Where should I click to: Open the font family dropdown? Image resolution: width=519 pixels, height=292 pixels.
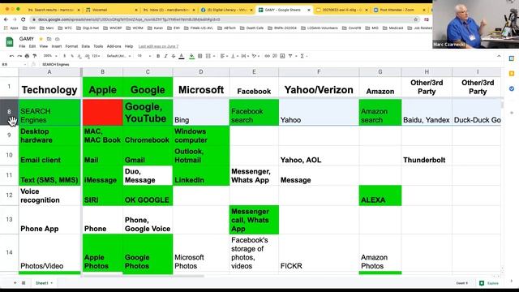[119, 56]
